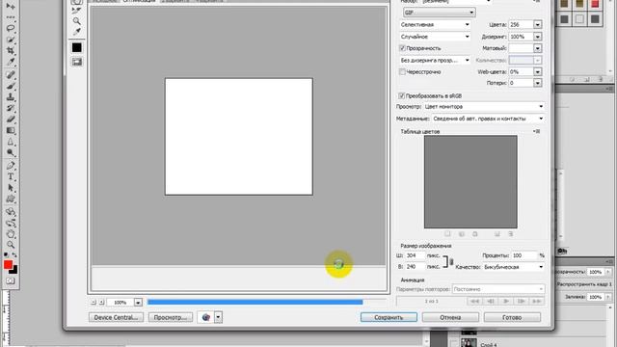Select the Clone Stamp tool

pyautogui.click(x=11, y=96)
